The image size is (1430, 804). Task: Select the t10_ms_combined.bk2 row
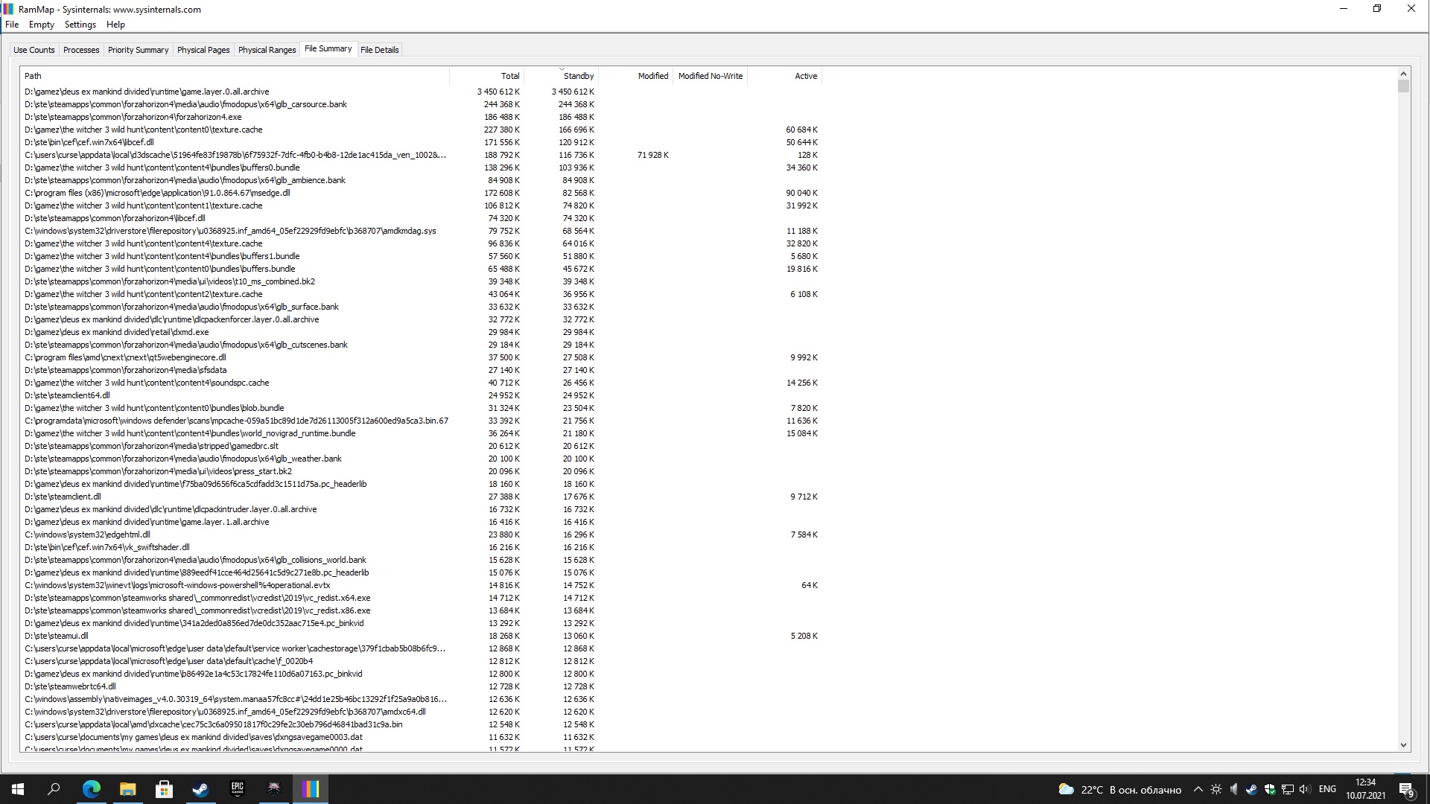tap(421, 281)
